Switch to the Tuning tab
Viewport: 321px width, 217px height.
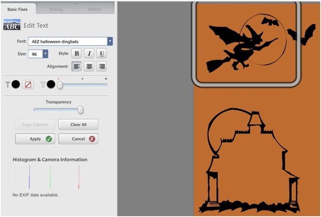click(56, 9)
